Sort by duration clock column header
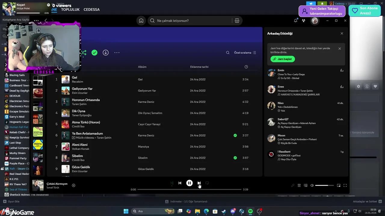The width and height of the screenshot is (385, 216). tap(246, 67)
